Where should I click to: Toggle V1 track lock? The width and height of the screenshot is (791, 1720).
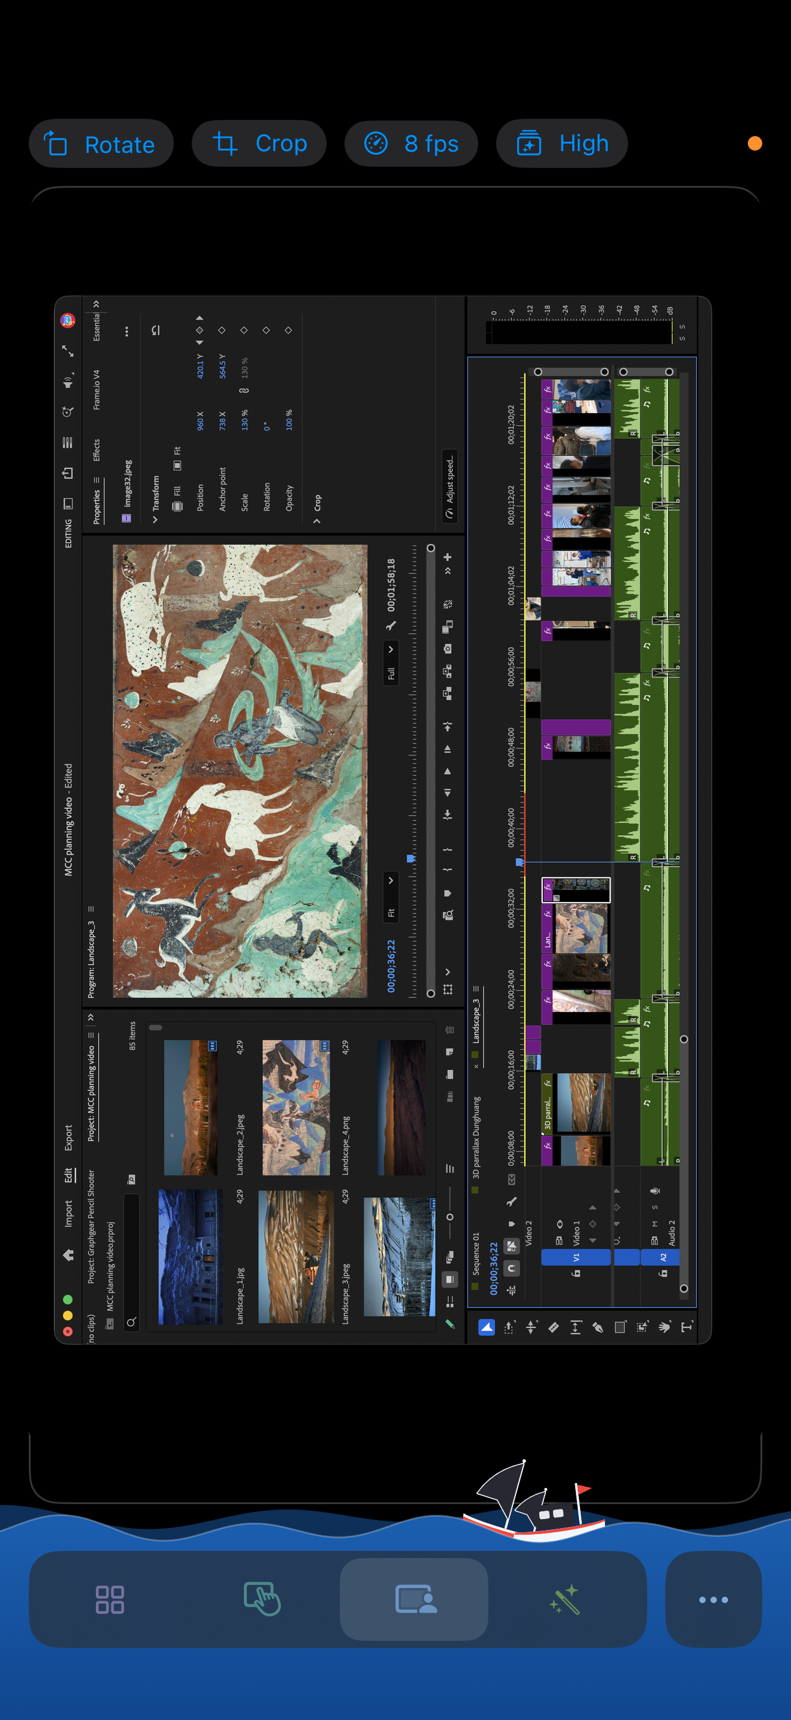coord(576,1273)
